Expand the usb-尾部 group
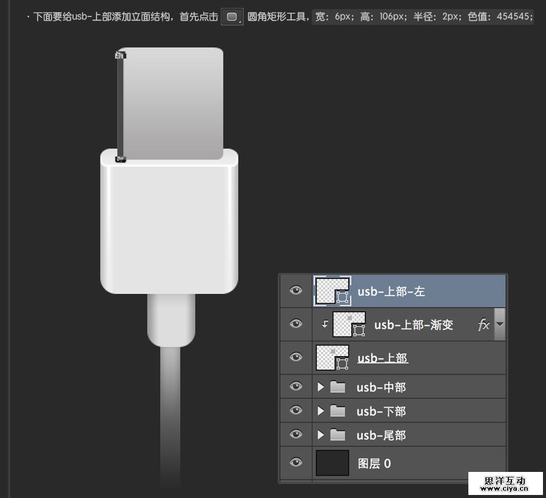Screen dimensions: 546x498 click(321, 434)
